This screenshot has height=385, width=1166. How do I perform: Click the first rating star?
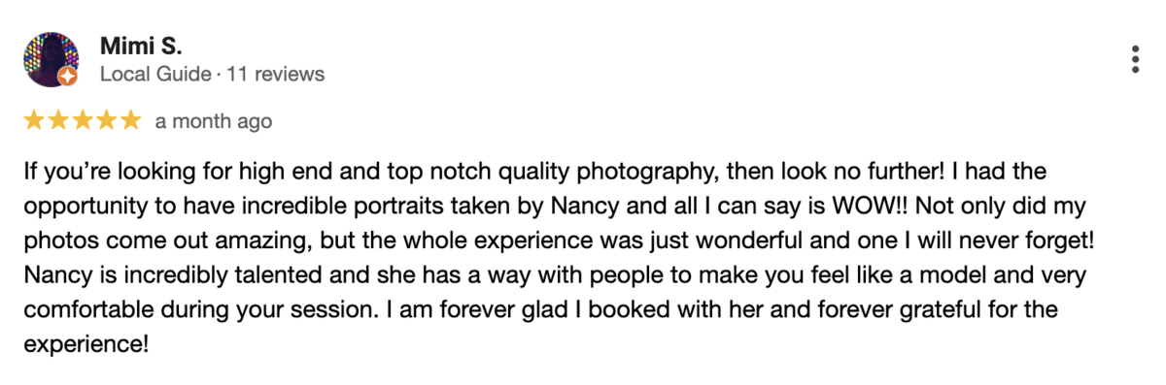[34, 121]
